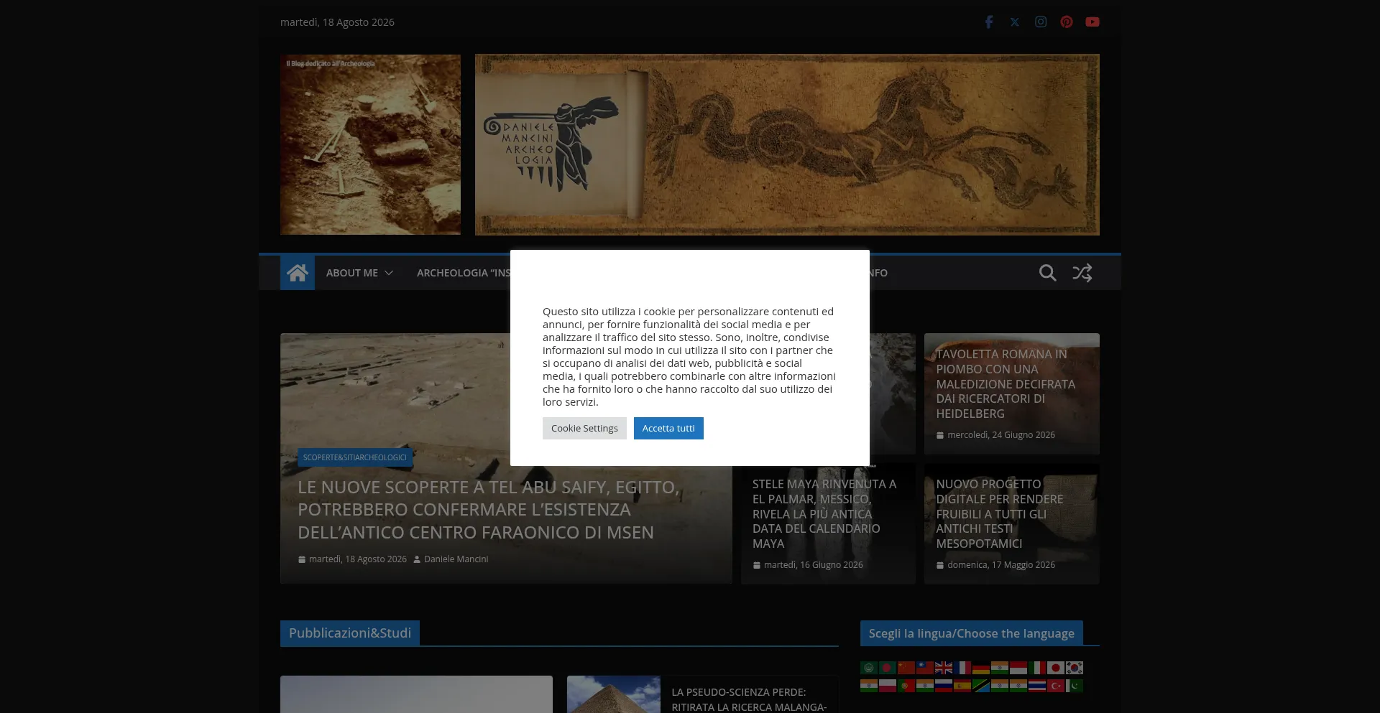Open the La pseudo-scienza perde article

point(749,699)
